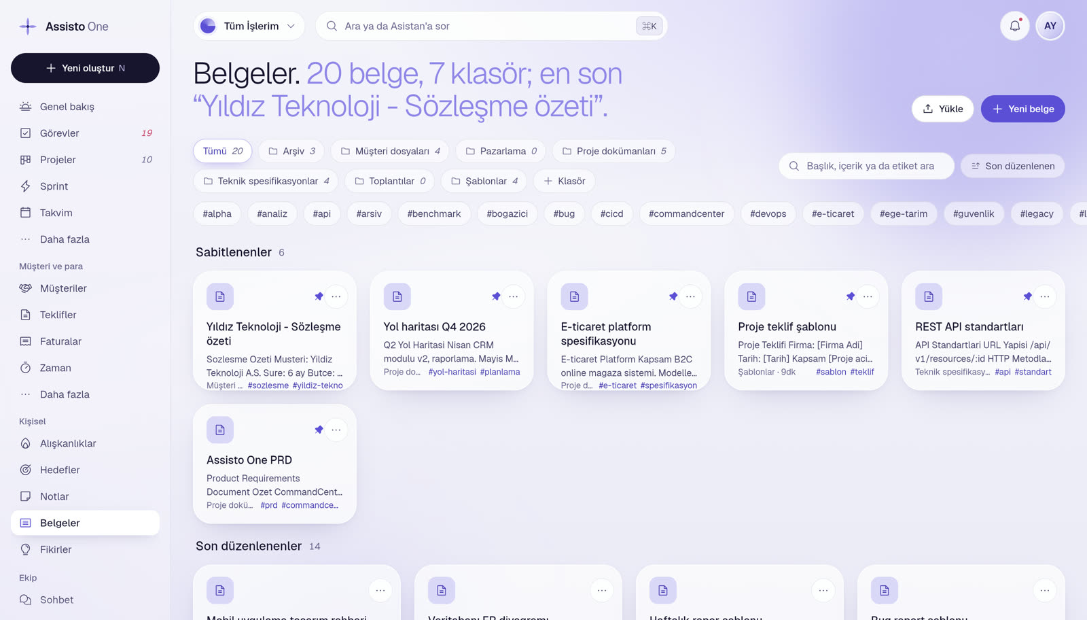This screenshot has width=1087, height=620.
Task: Focus the Ara ya da Asistan'a sor search
Action: 491,26
